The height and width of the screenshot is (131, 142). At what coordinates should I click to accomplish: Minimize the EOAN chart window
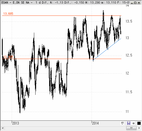[132, 3]
